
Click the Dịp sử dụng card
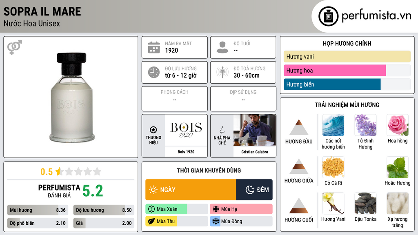tap(243, 99)
